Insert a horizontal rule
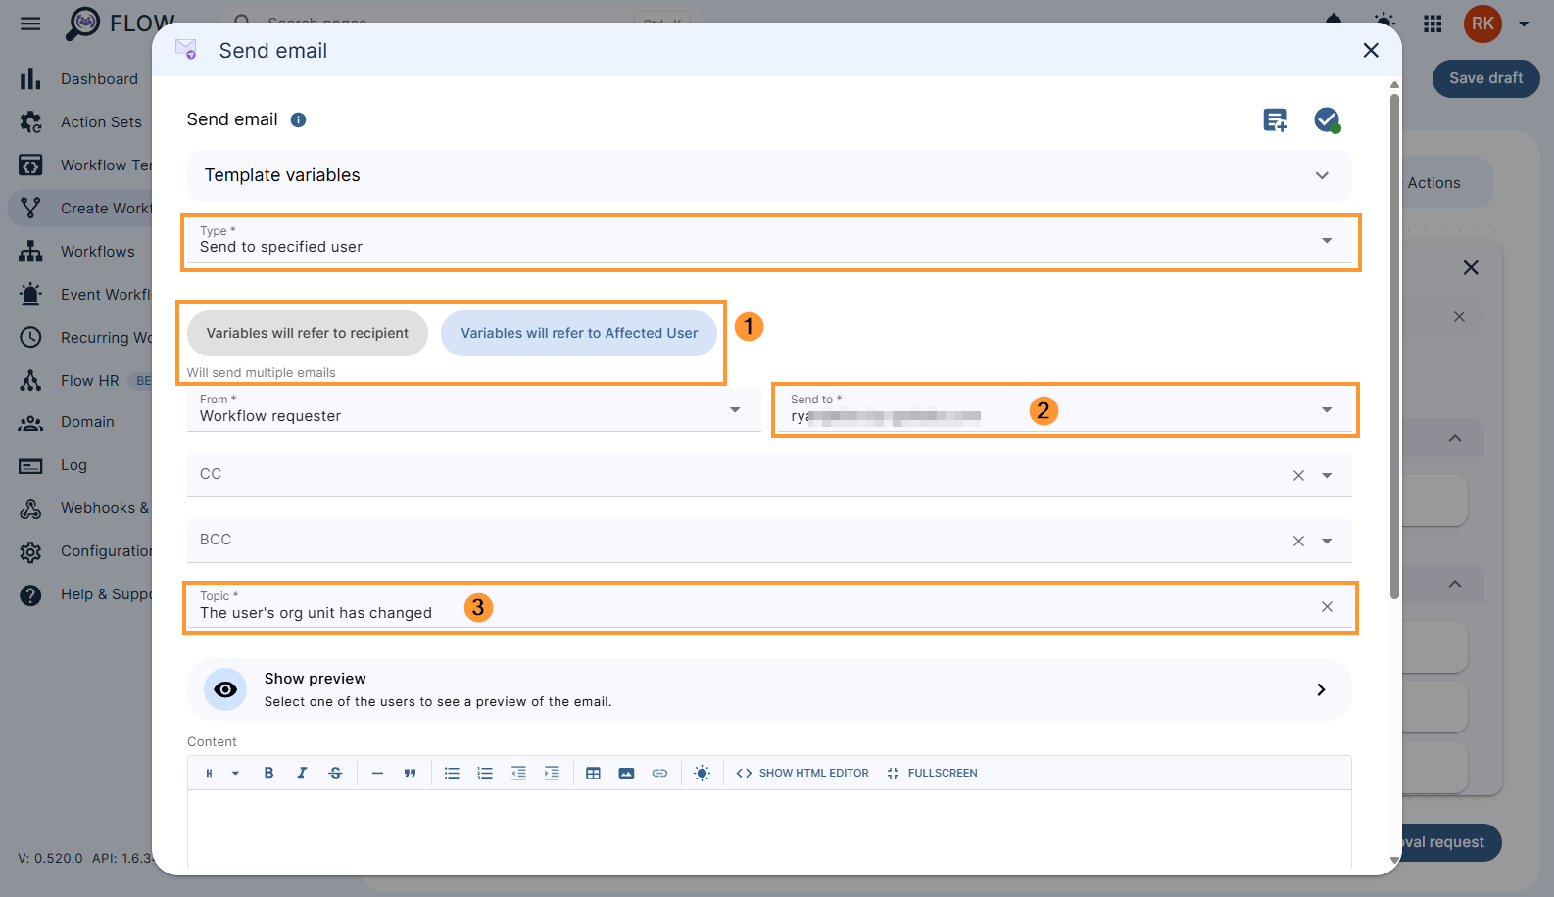The image size is (1554, 897). [377, 773]
